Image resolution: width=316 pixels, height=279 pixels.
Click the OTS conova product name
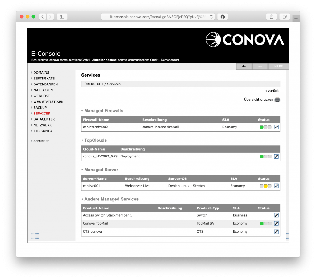coord(92,232)
